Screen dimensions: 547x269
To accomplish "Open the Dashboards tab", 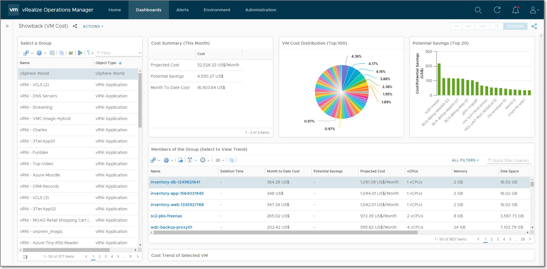I will coord(149,10).
